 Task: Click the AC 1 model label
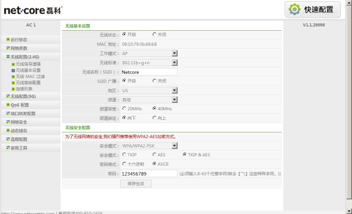[x=31, y=25]
